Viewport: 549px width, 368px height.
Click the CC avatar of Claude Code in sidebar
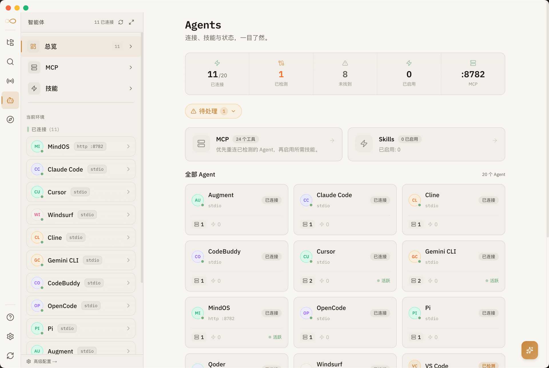(x=37, y=169)
